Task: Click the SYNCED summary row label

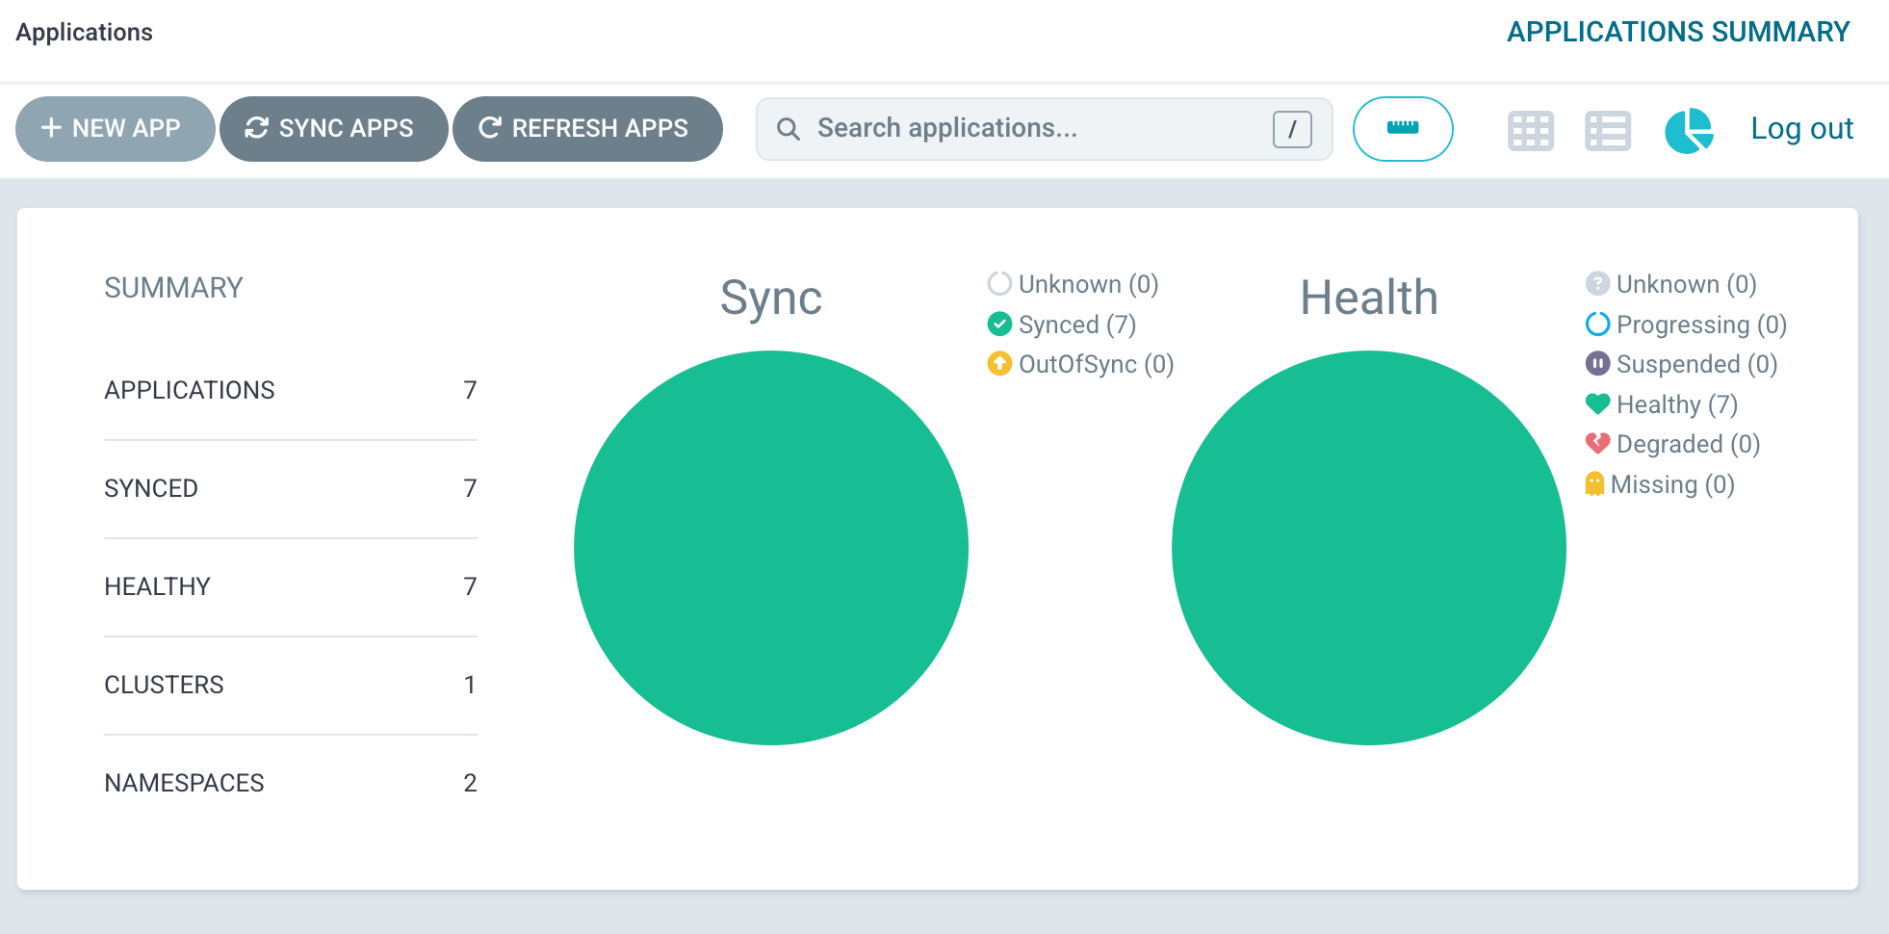Action: 151,488
